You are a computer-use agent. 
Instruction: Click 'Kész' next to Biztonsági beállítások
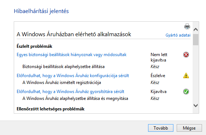click(x=155, y=67)
